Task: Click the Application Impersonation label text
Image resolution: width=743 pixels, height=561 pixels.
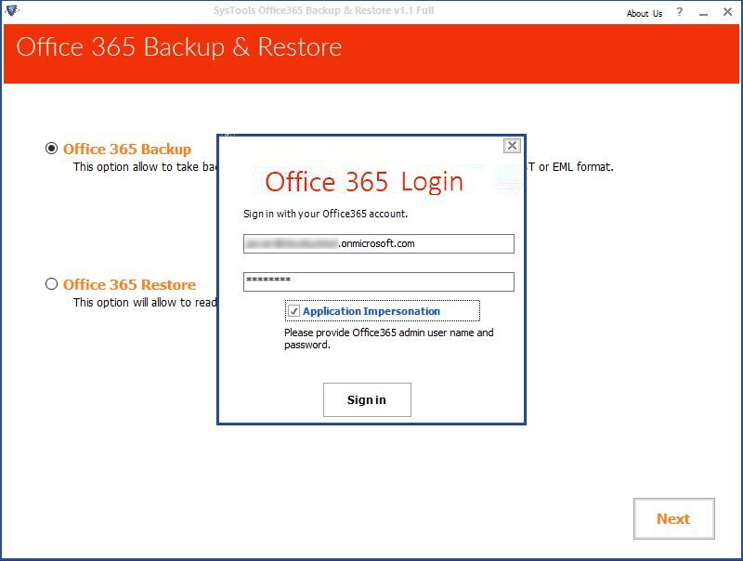Action: click(x=371, y=312)
